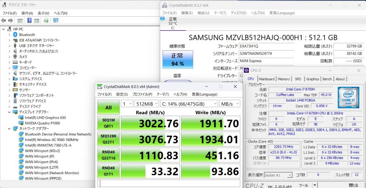Image resolution: width=366 pixels, height=188 pixels.
Task: Switch to the Mainboard tab in CPU-Z
Action: coord(267,79)
